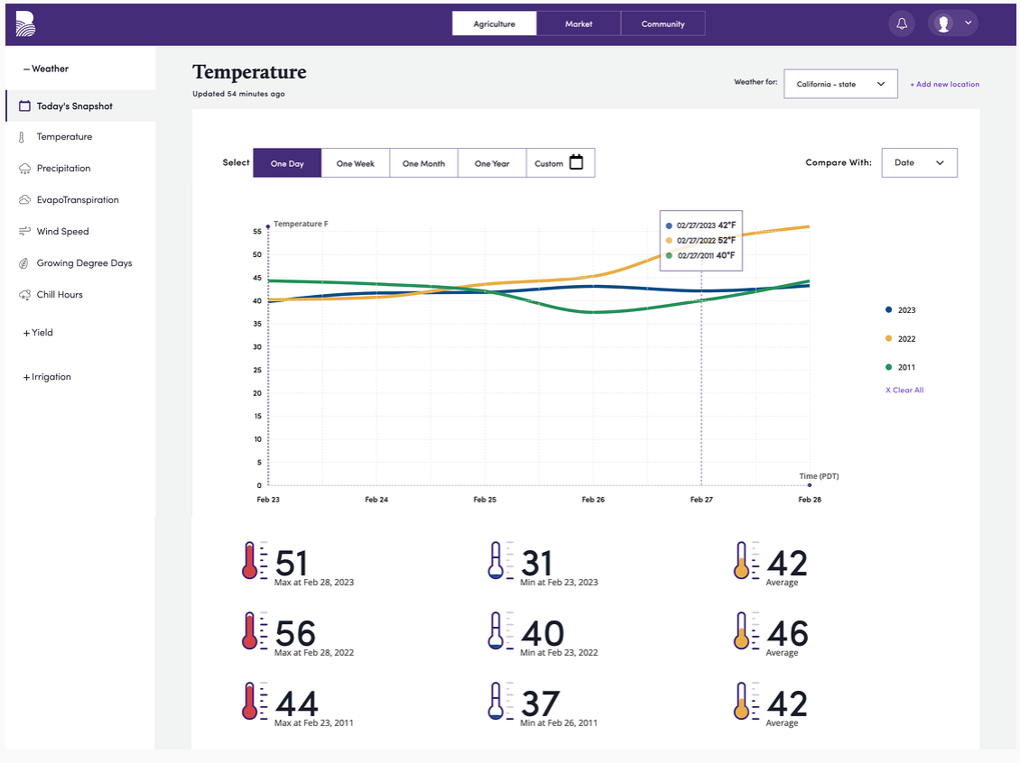Click the Today's Snapshot calendar icon
Screen dimensions: 1020x763
[24, 106]
